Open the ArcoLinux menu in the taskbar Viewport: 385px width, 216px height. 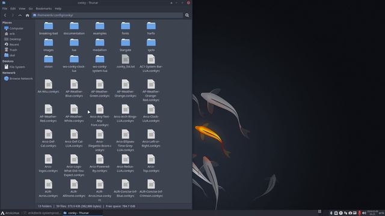coord(10,213)
